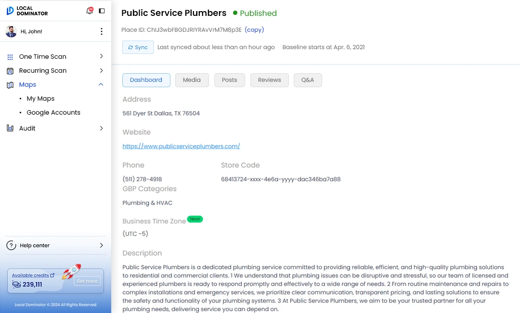The height and width of the screenshot is (313, 520).
Task: Click the Recurring Scan calendar icon
Action: click(10, 71)
